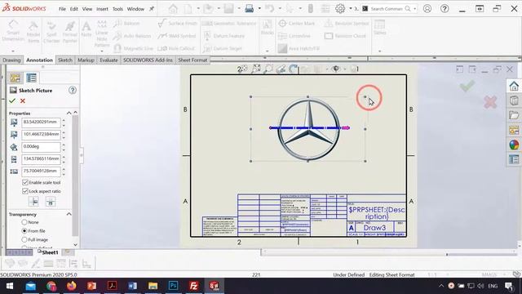522x294 pixels.
Task: Select the Surface Finish symbol tool
Action: click(x=178, y=24)
